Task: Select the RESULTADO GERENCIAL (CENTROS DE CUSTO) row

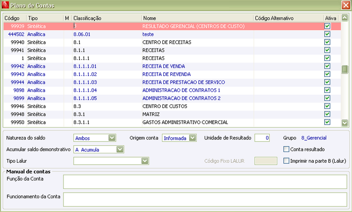Action: [x=172, y=26]
